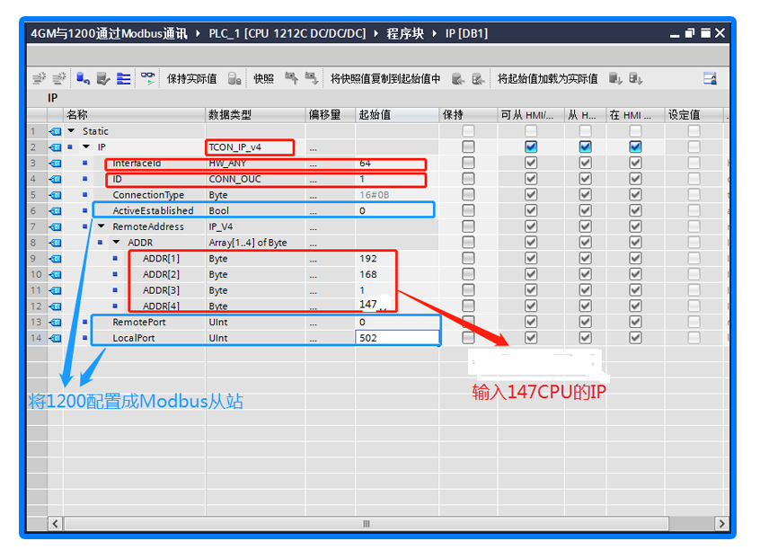Click the Array[1..4] of Byte cell
The width and height of the screenshot is (760, 550).
point(255,243)
